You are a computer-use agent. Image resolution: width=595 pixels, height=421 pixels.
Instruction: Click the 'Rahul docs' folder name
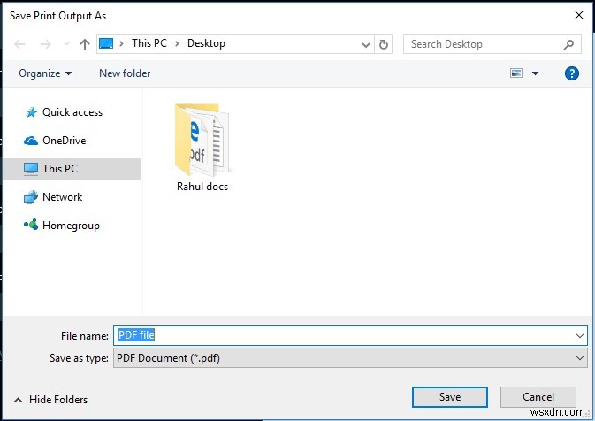[202, 187]
